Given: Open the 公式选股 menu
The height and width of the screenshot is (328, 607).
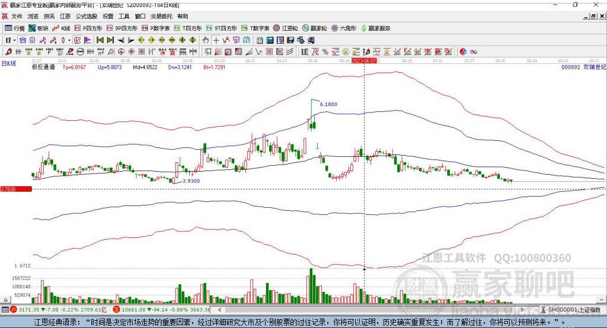Looking at the screenshot, I should pos(87,16).
